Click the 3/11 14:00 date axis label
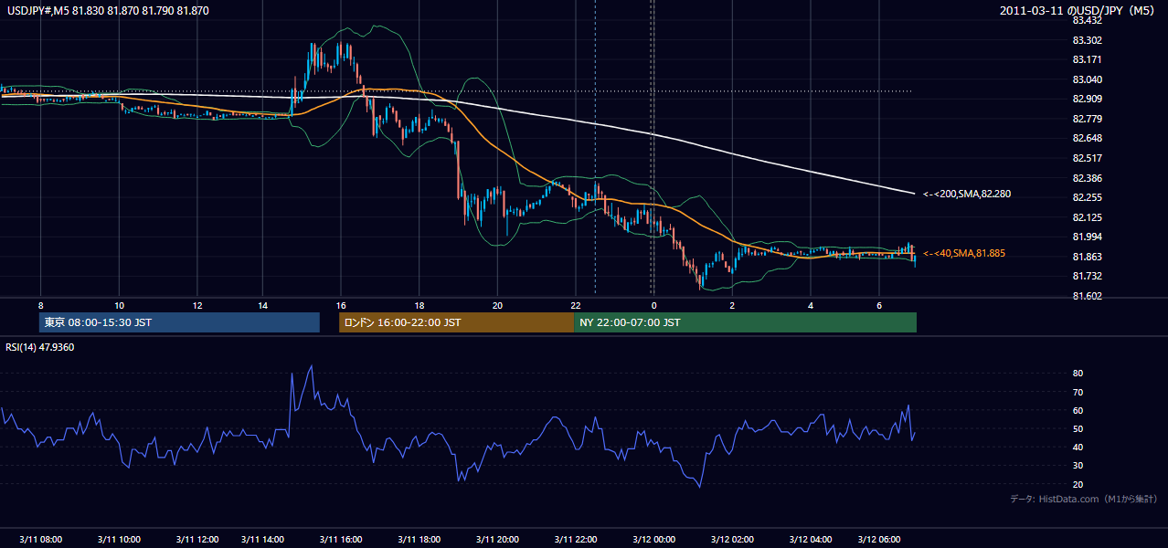1168x548 pixels. (263, 540)
